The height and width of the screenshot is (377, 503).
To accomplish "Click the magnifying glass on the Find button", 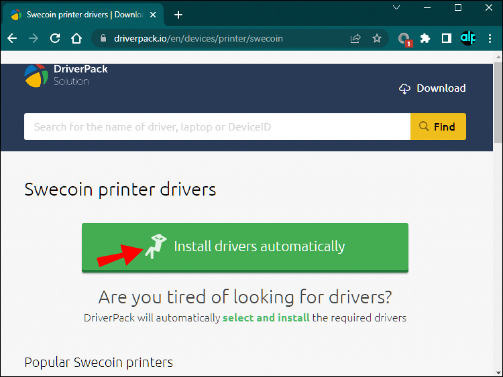I will 424,126.
